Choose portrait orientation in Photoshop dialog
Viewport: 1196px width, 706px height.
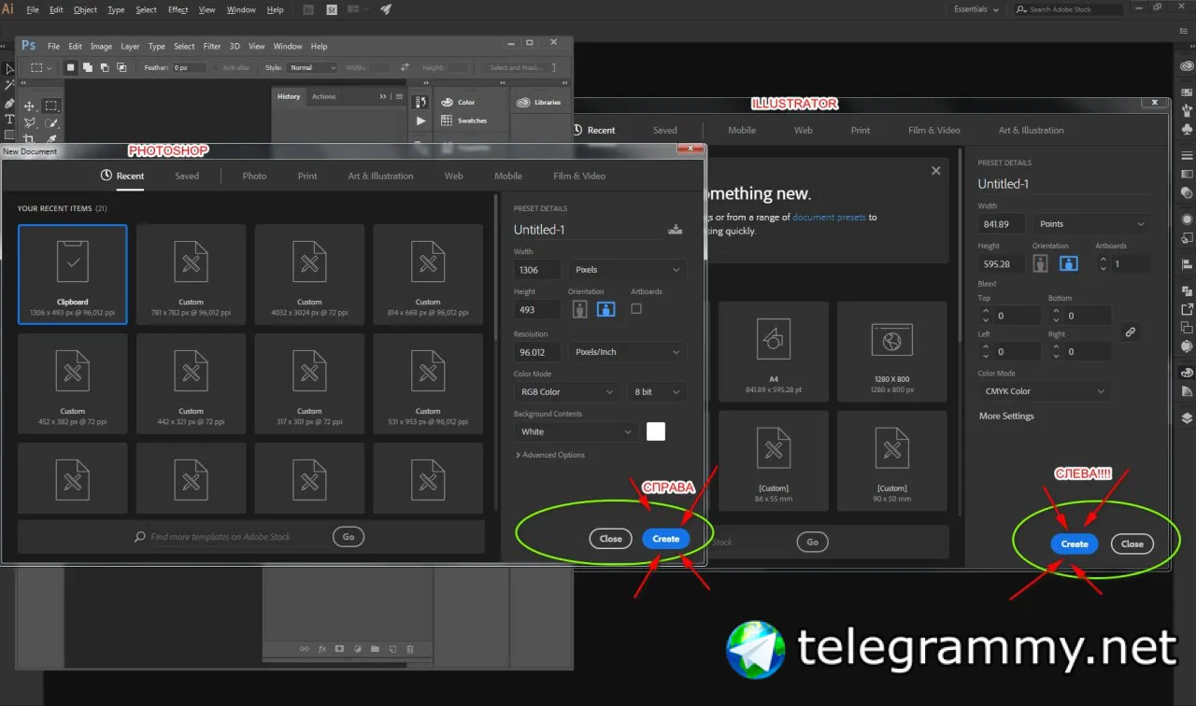pyautogui.click(x=579, y=308)
